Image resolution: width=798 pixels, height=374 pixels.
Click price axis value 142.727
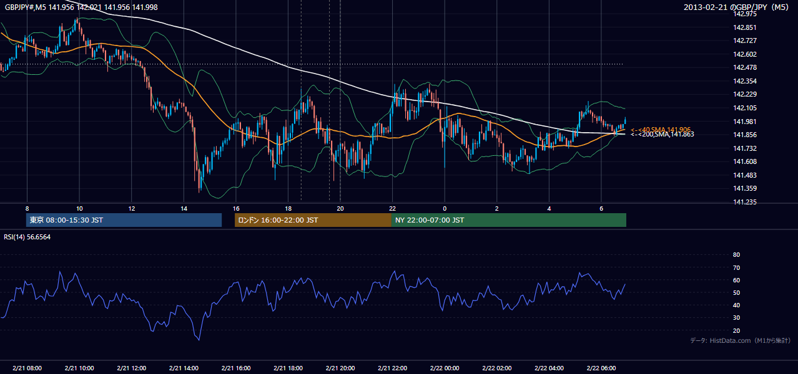click(x=744, y=41)
